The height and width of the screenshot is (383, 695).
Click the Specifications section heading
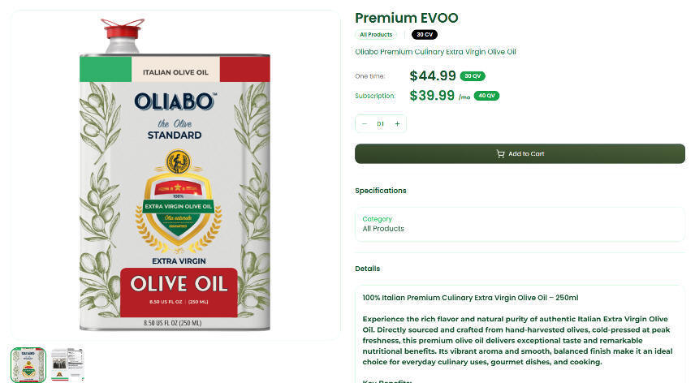tap(380, 191)
